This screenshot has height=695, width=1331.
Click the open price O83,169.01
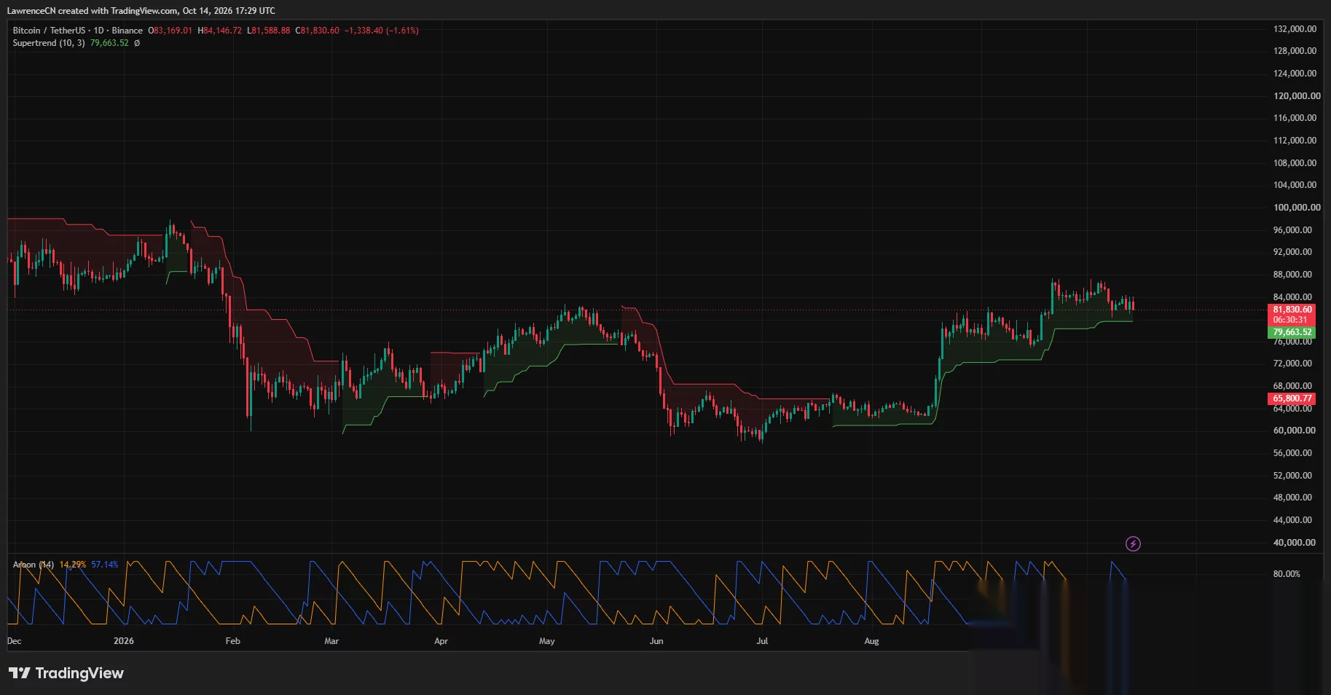click(x=170, y=31)
